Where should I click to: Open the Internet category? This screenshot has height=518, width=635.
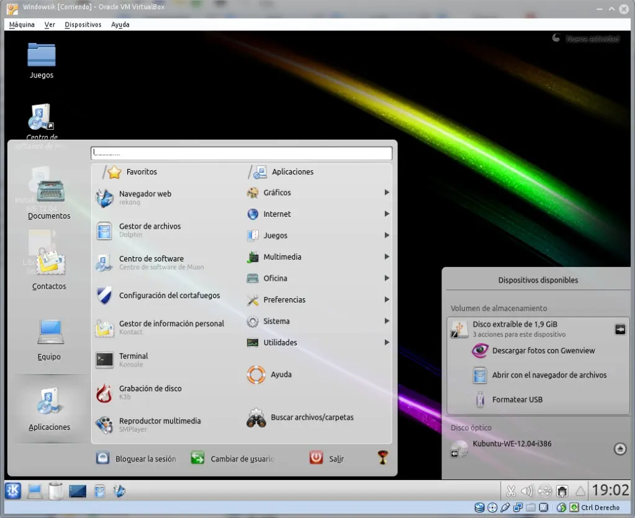(318, 214)
